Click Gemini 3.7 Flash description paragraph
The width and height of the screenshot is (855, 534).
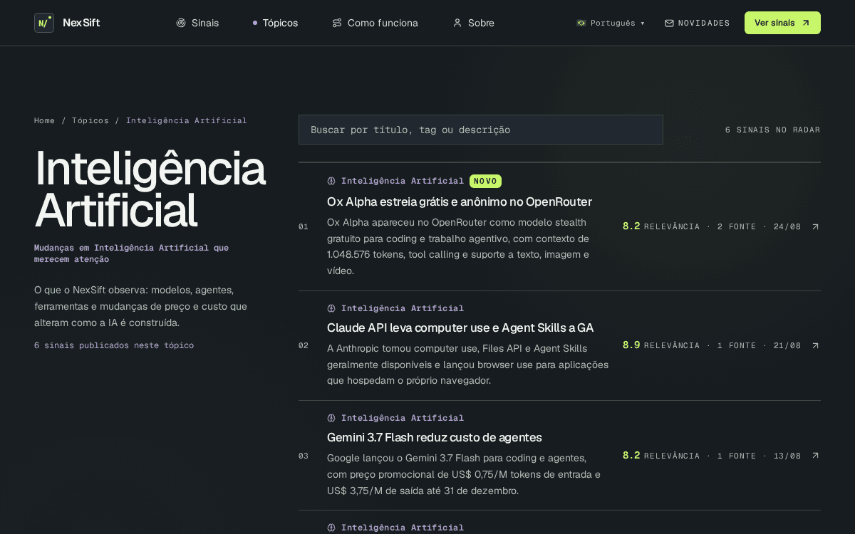pyautogui.click(x=464, y=474)
